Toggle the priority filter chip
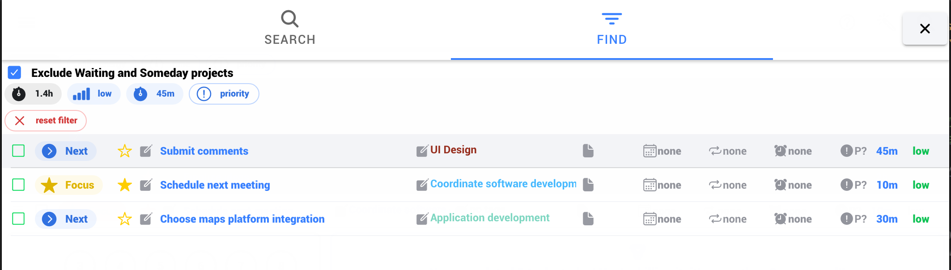Screen dimensions: 951x270 pyautogui.click(x=224, y=94)
